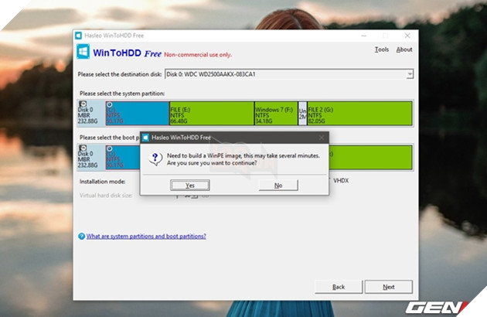Select the C: system partition block
This screenshot has height=317, width=487.
click(138, 113)
